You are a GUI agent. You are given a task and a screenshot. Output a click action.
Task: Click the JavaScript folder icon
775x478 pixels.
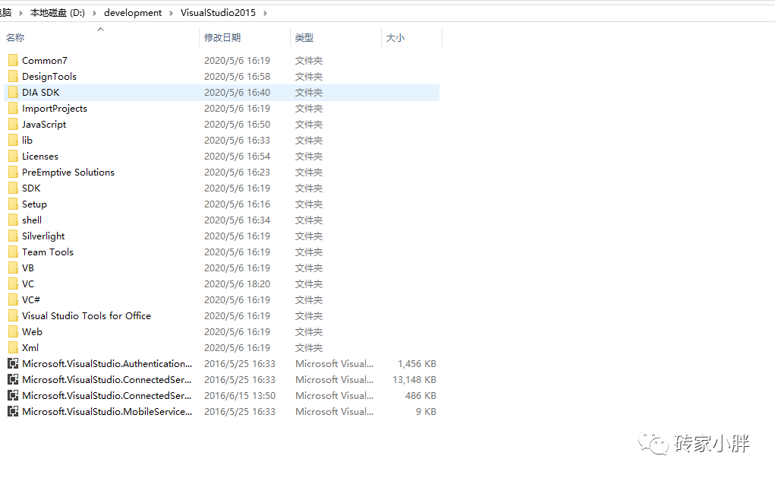(x=13, y=124)
